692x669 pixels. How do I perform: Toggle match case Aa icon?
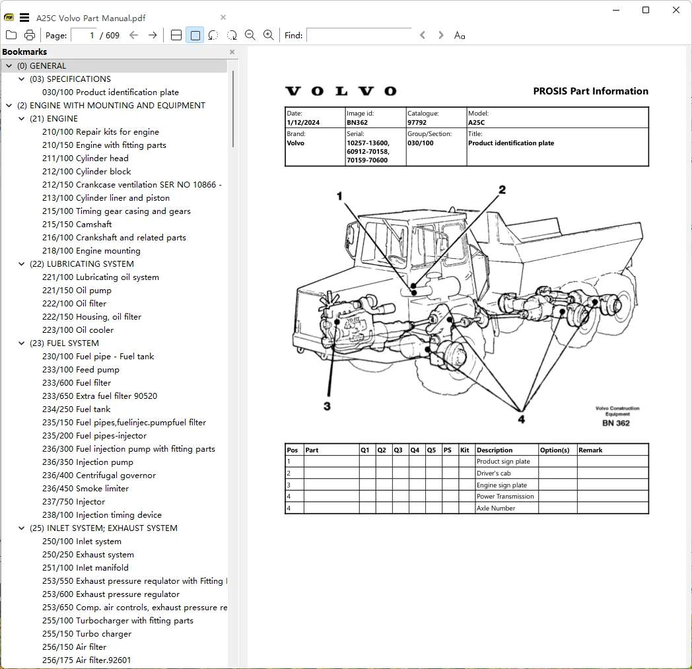460,35
